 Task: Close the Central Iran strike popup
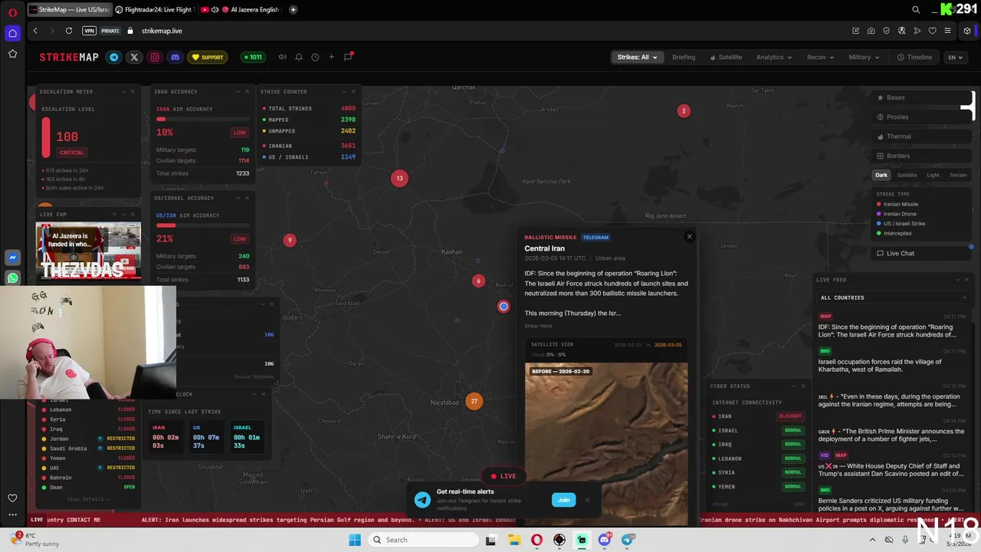click(x=689, y=236)
